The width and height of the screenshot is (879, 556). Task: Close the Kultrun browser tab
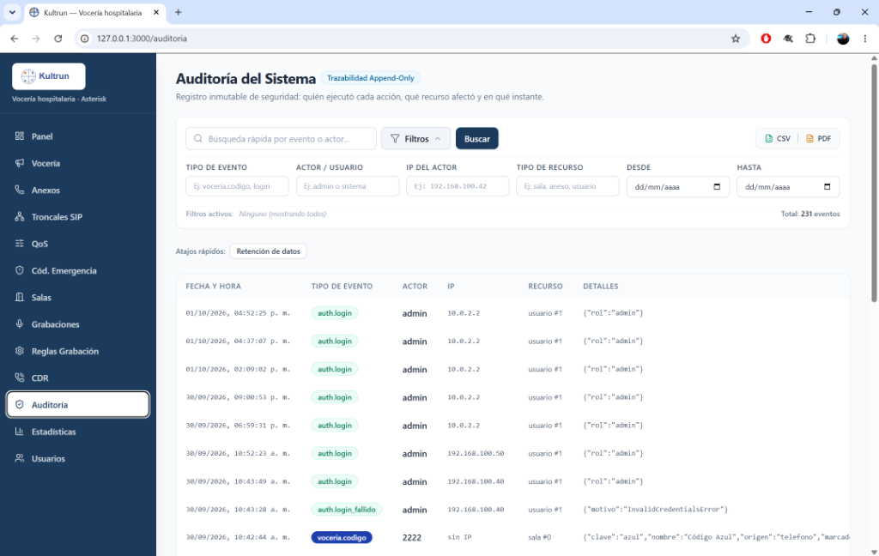[x=156, y=12]
